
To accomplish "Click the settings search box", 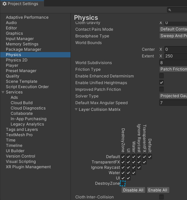I will (177, 10).
